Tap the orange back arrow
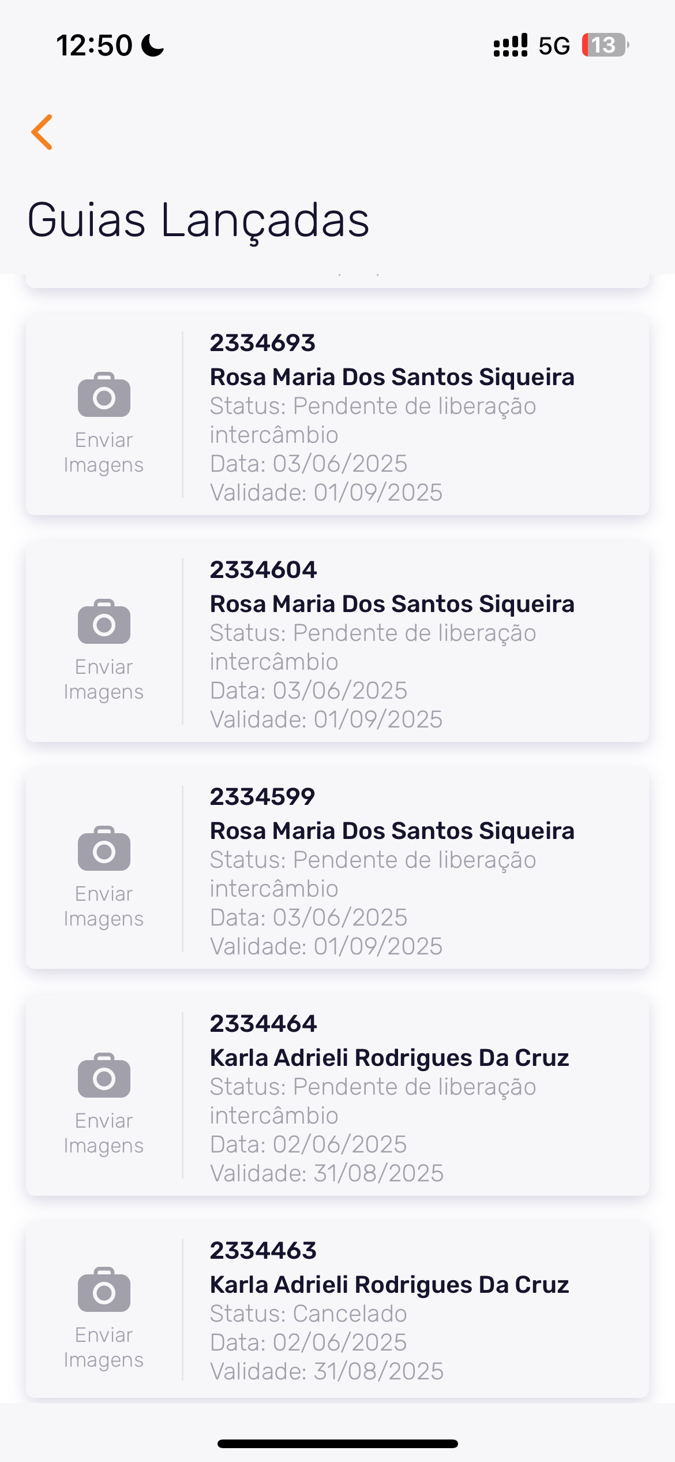Screen dimensions: 675x1462 click(x=42, y=132)
